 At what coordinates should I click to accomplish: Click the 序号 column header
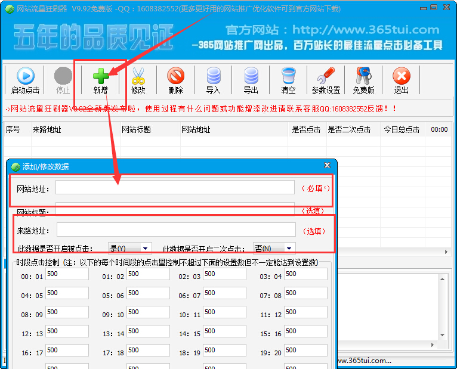click(x=17, y=129)
